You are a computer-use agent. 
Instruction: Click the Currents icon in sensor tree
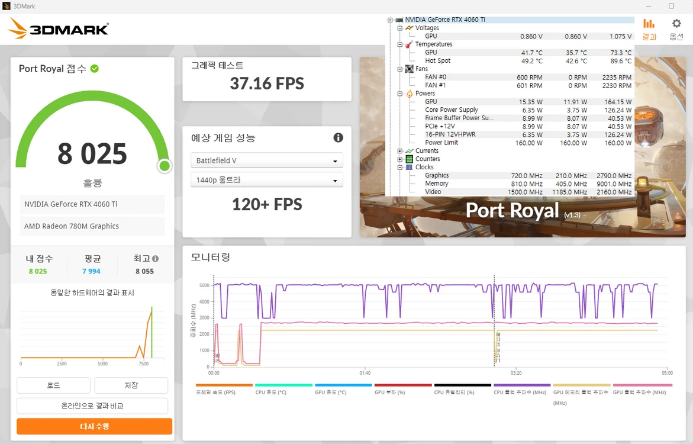point(410,151)
